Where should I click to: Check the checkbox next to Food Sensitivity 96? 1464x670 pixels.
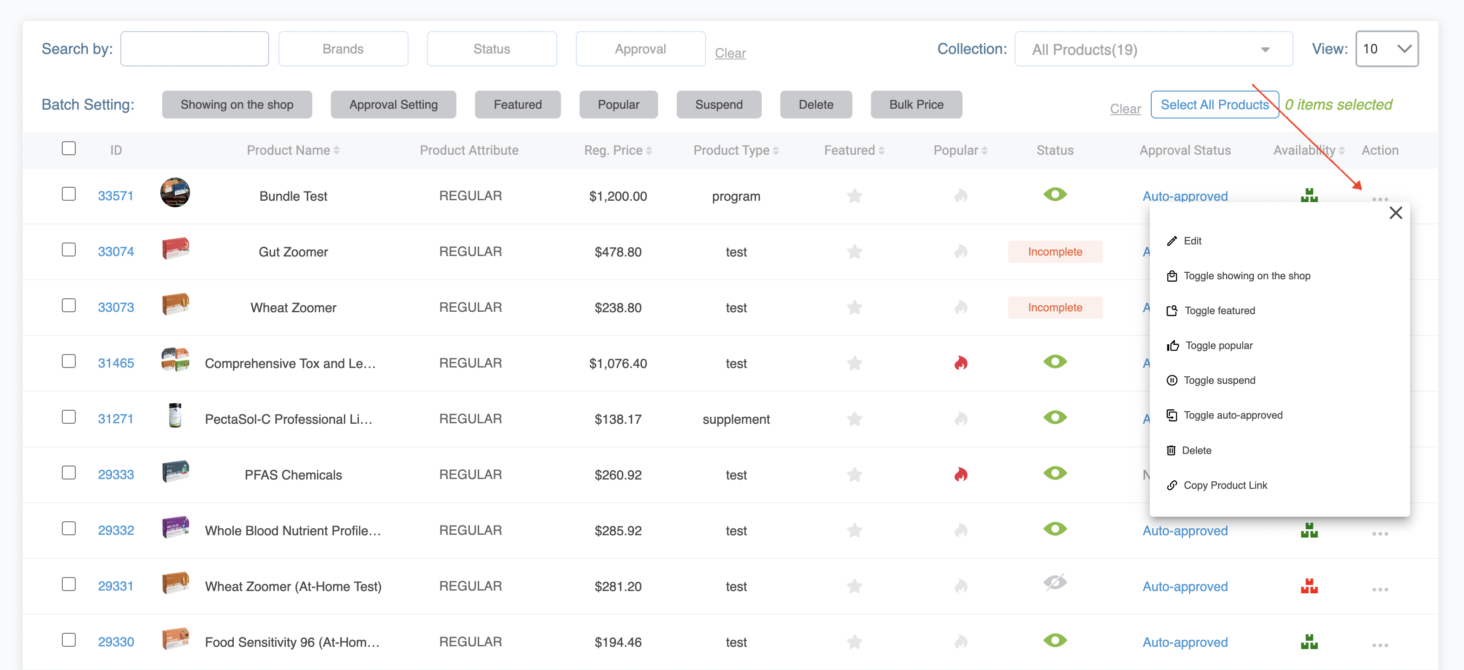point(69,639)
